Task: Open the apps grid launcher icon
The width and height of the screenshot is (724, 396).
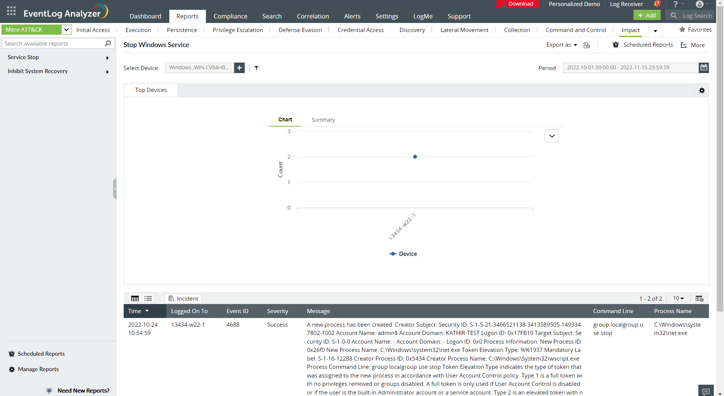Action: [11, 11]
